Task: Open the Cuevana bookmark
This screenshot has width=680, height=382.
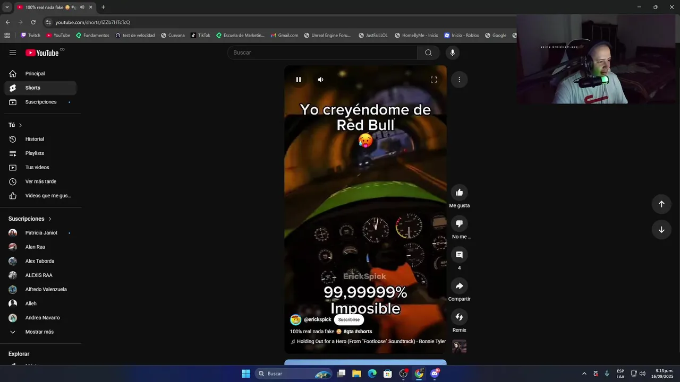Action: click(x=173, y=36)
